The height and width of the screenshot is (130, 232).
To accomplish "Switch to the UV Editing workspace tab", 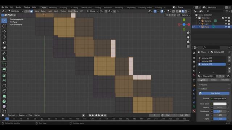I will tap(74, 8).
